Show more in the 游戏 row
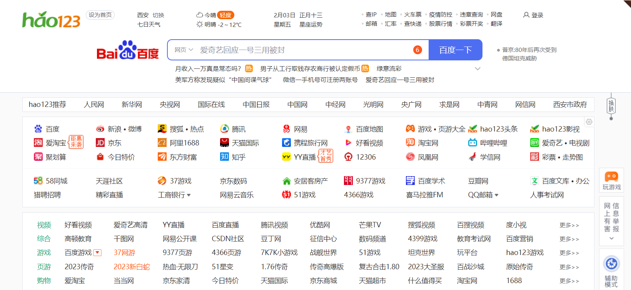This screenshot has height=290, width=631. (x=569, y=253)
